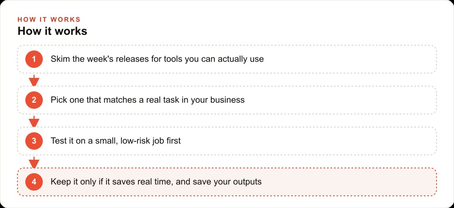Click the step 2 number circle
This screenshot has height=208, width=454.
coord(34,100)
